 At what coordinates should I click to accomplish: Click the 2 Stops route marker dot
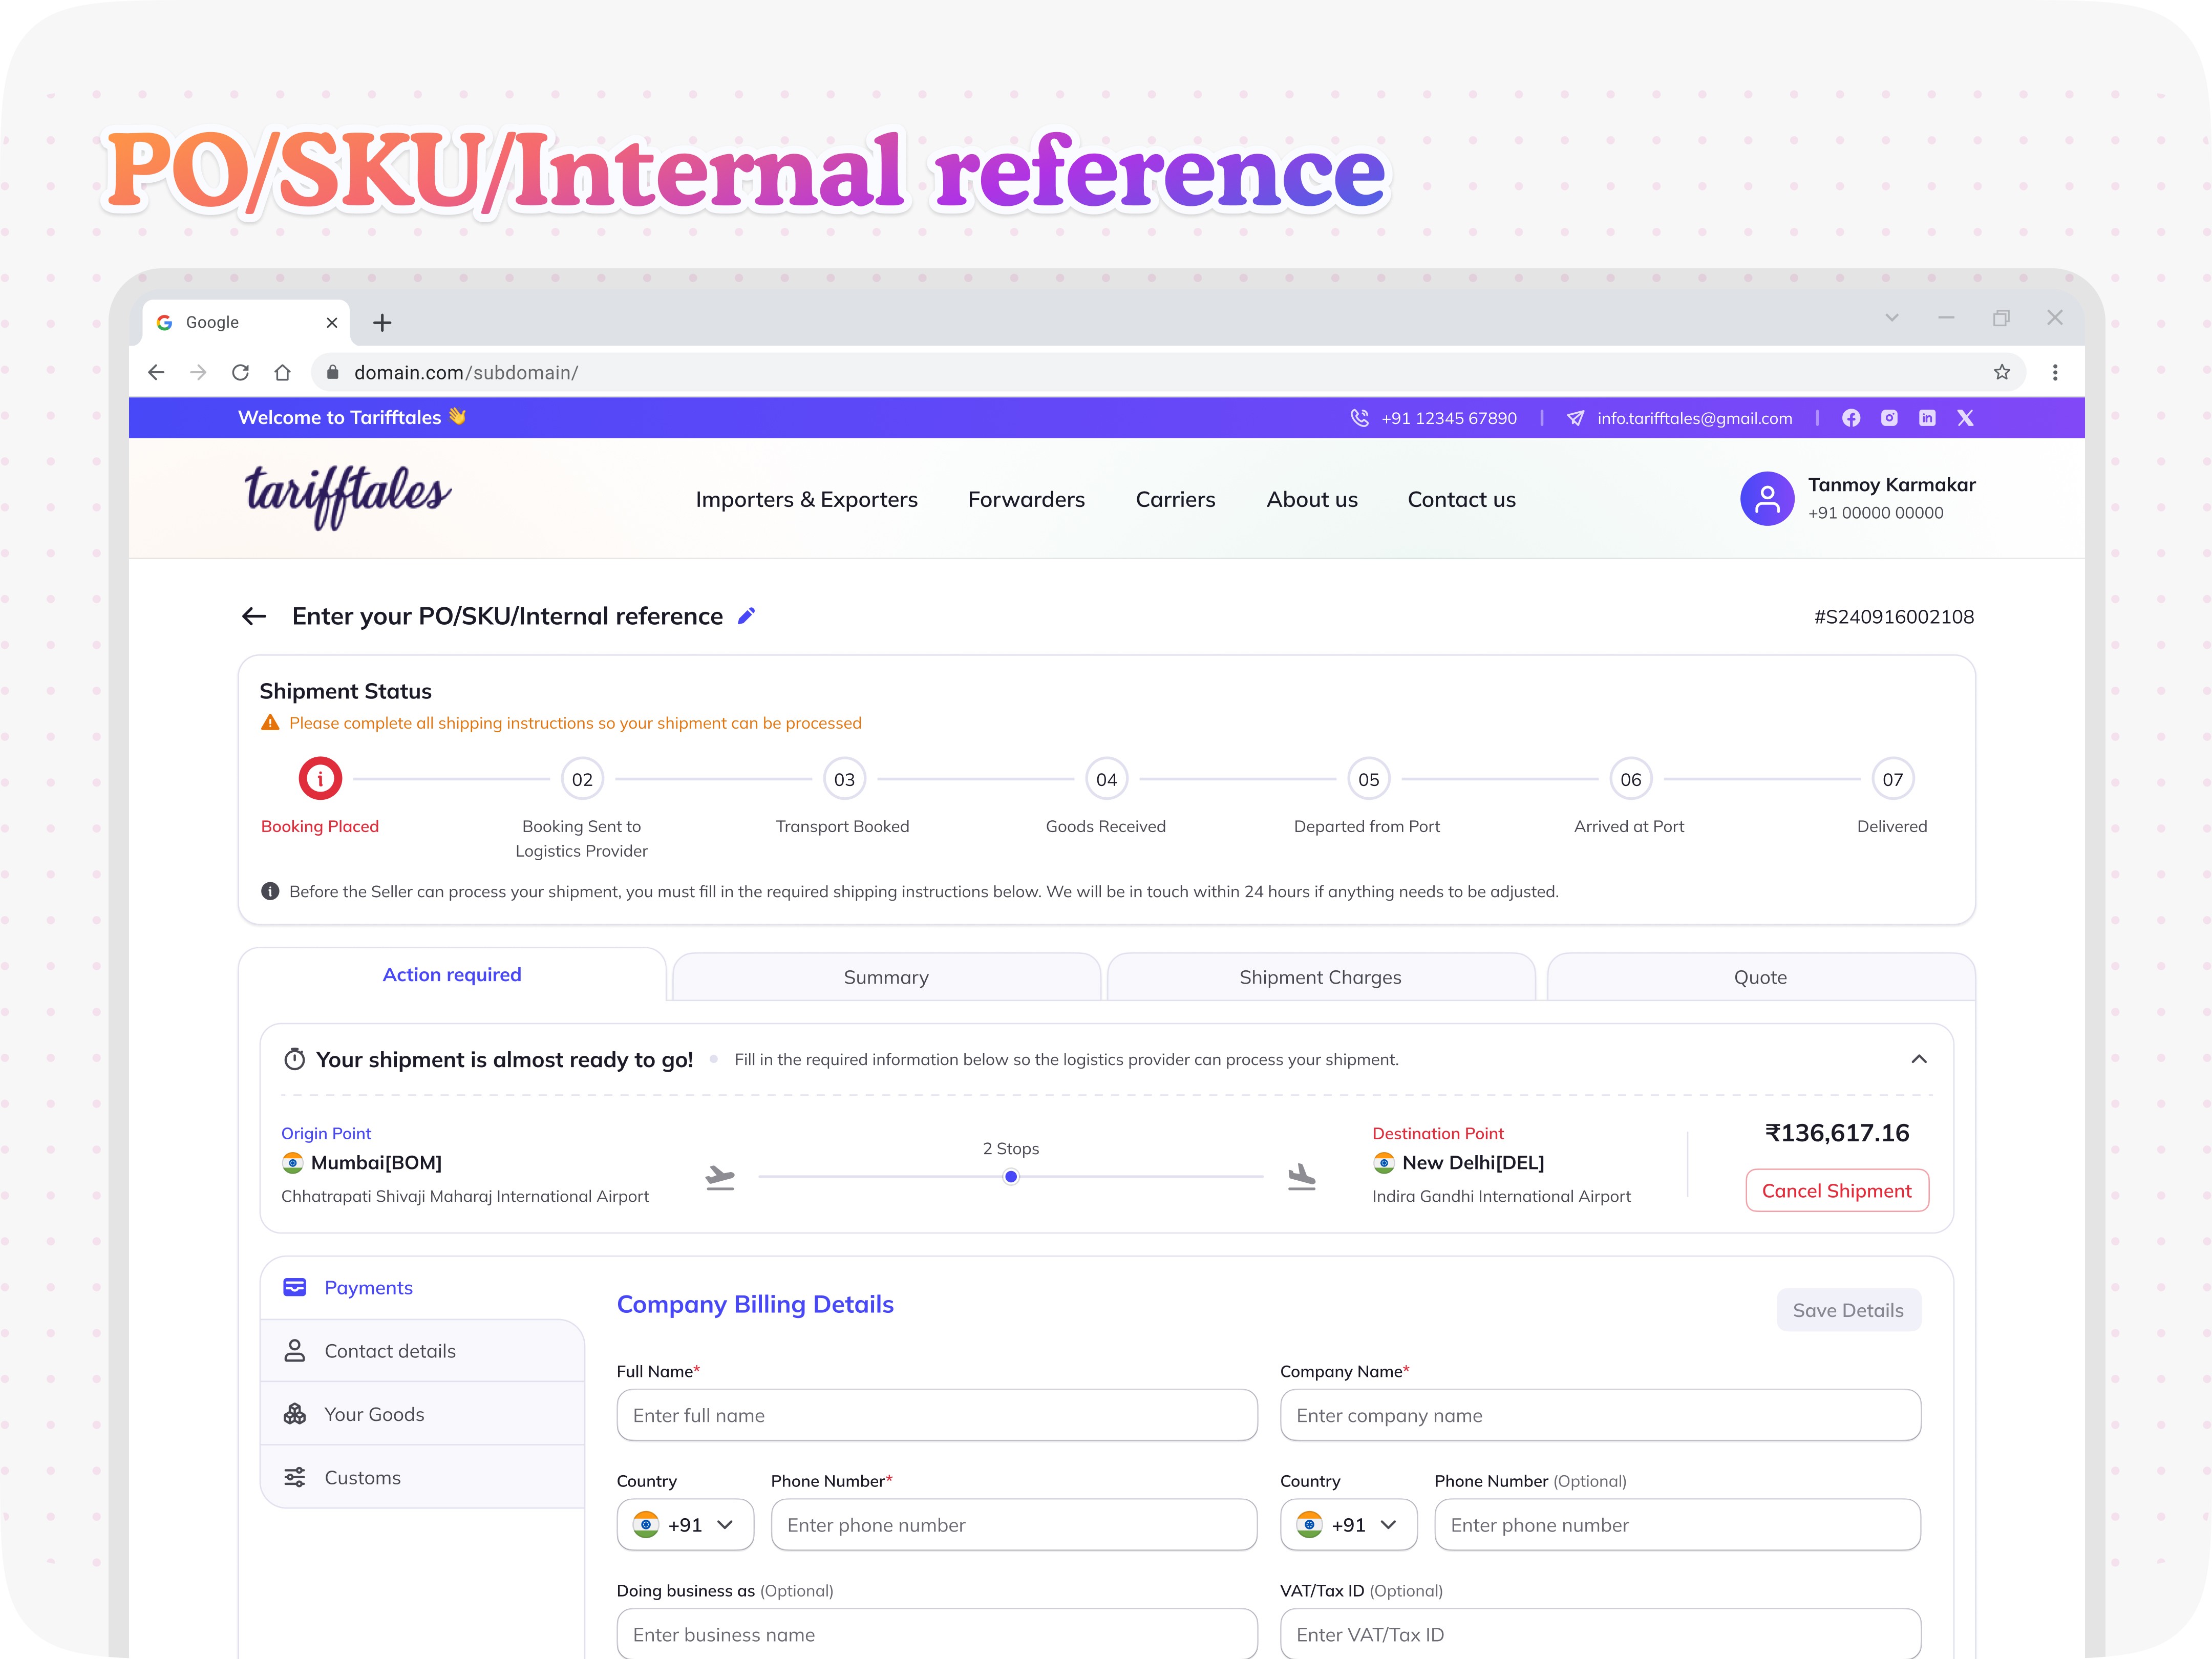1011,1176
